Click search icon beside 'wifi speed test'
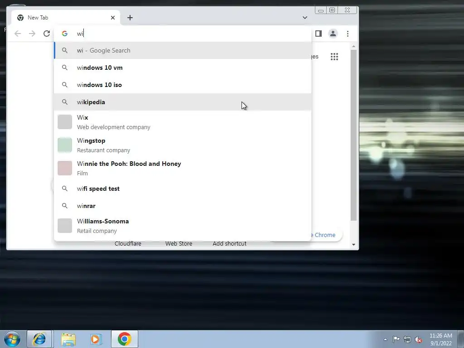 tap(65, 188)
